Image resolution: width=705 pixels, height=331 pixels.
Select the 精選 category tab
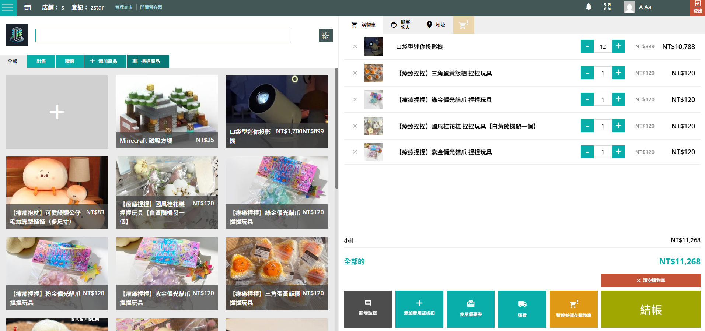(x=70, y=61)
